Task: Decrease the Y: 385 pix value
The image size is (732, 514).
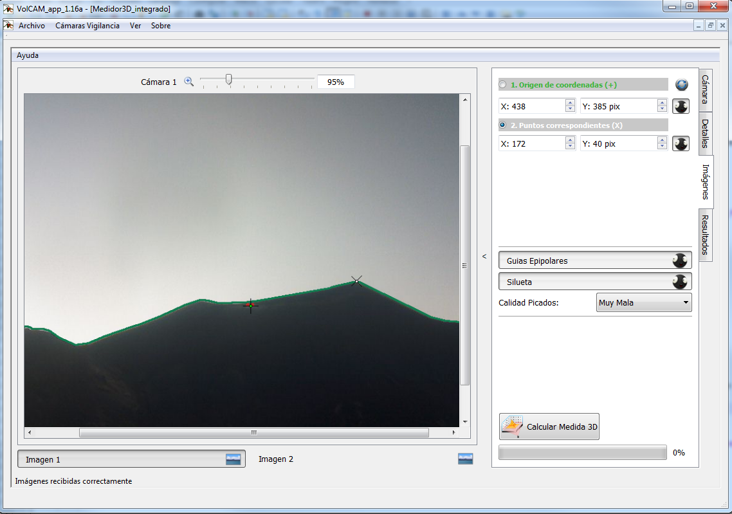Action: (x=662, y=109)
